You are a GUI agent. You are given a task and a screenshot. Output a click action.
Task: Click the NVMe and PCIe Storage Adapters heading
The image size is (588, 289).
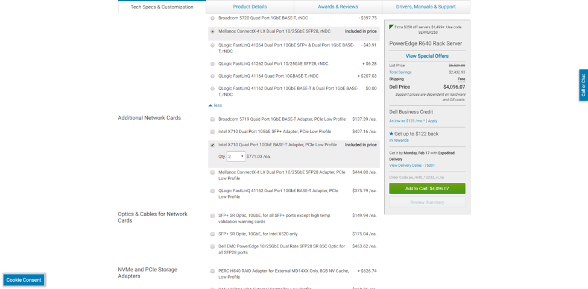point(148,273)
